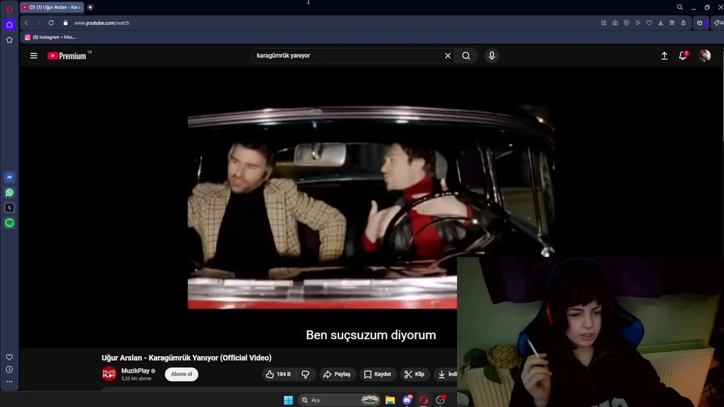Open the Opera menu logo

(9, 8)
